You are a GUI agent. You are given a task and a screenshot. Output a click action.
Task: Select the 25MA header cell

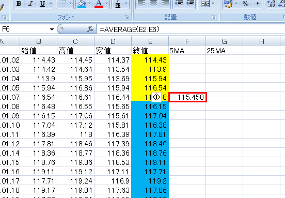point(224,50)
